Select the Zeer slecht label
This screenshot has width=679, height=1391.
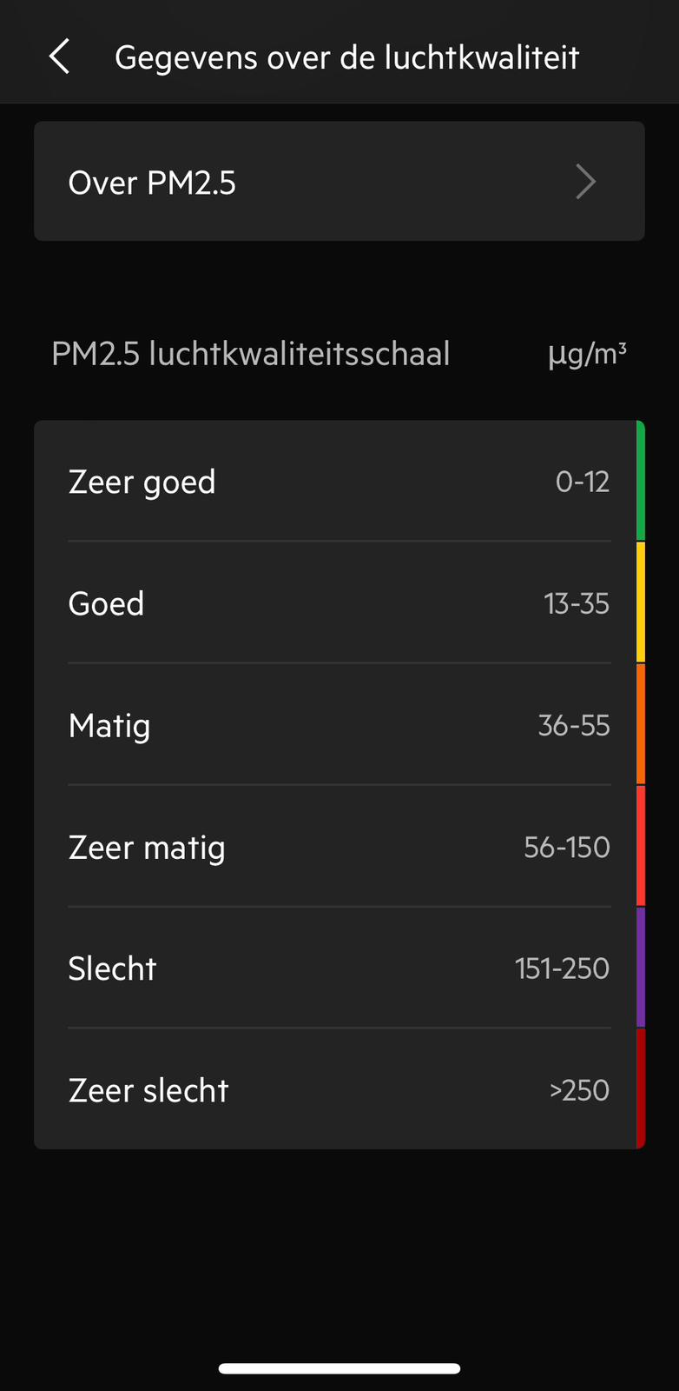point(148,1090)
